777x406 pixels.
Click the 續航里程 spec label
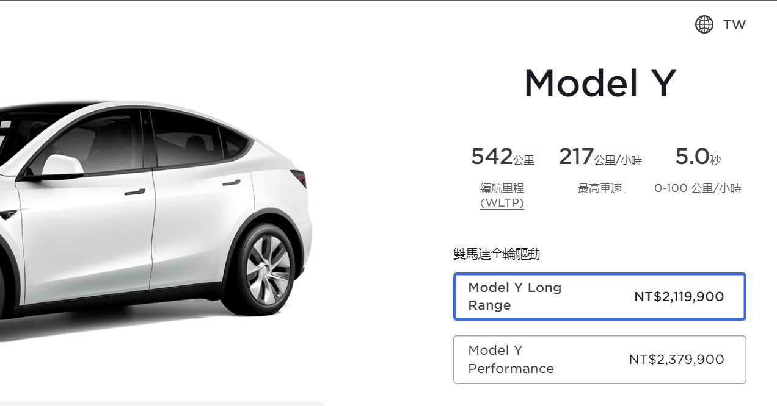click(x=502, y=188)
